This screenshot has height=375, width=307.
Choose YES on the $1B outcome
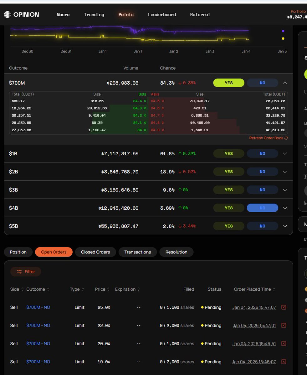228,154
